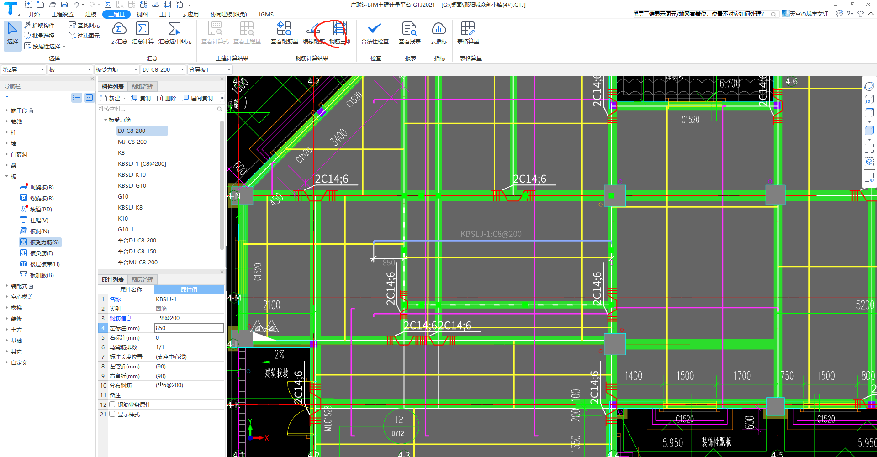
Task: Open 查看钢筋量 rebar quantity viewer
Action: pyautogui.click(x=284, y=33)
